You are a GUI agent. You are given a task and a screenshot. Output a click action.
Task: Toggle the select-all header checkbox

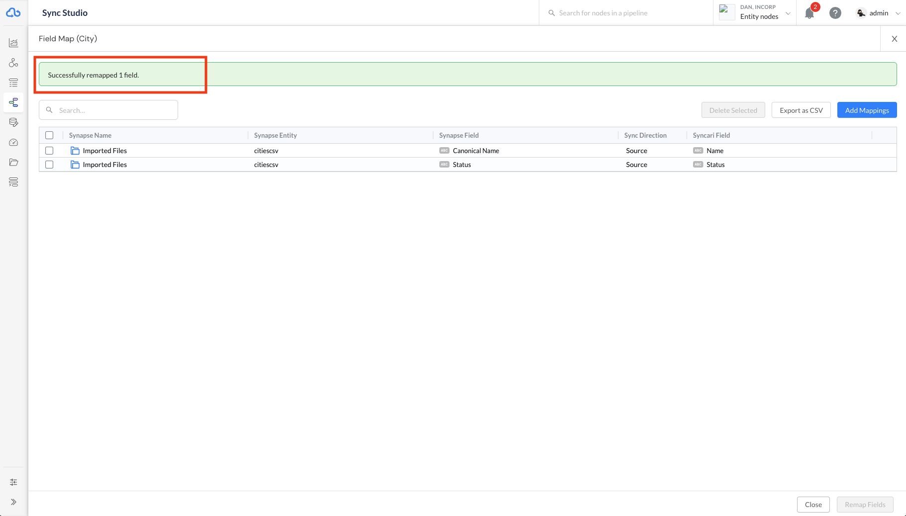coord(49,135)
